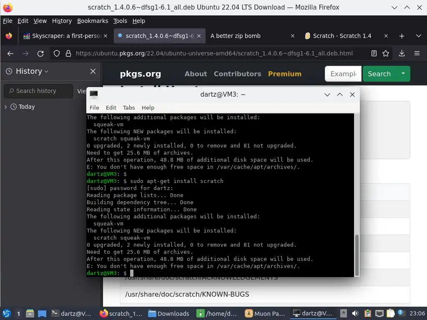Image resolution: width=427 pixels, height=320 pixels.
Task: Open terminal Edit menu
Action: click(111, 108)
